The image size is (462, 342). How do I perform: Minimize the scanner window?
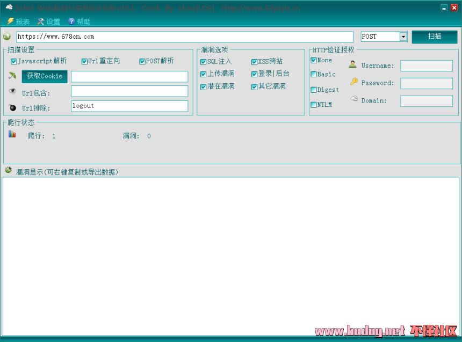tap(444, 8)
